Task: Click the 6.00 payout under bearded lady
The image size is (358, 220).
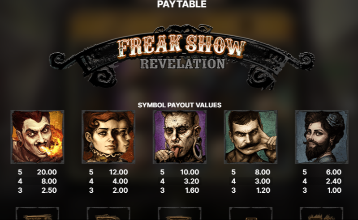Action: coord(333,172)
